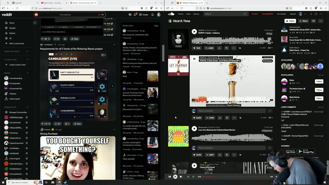This screenshot has width=329, height=185.
Task: Open Reddit advertise icon in header
Action: [x=130, y=15]
